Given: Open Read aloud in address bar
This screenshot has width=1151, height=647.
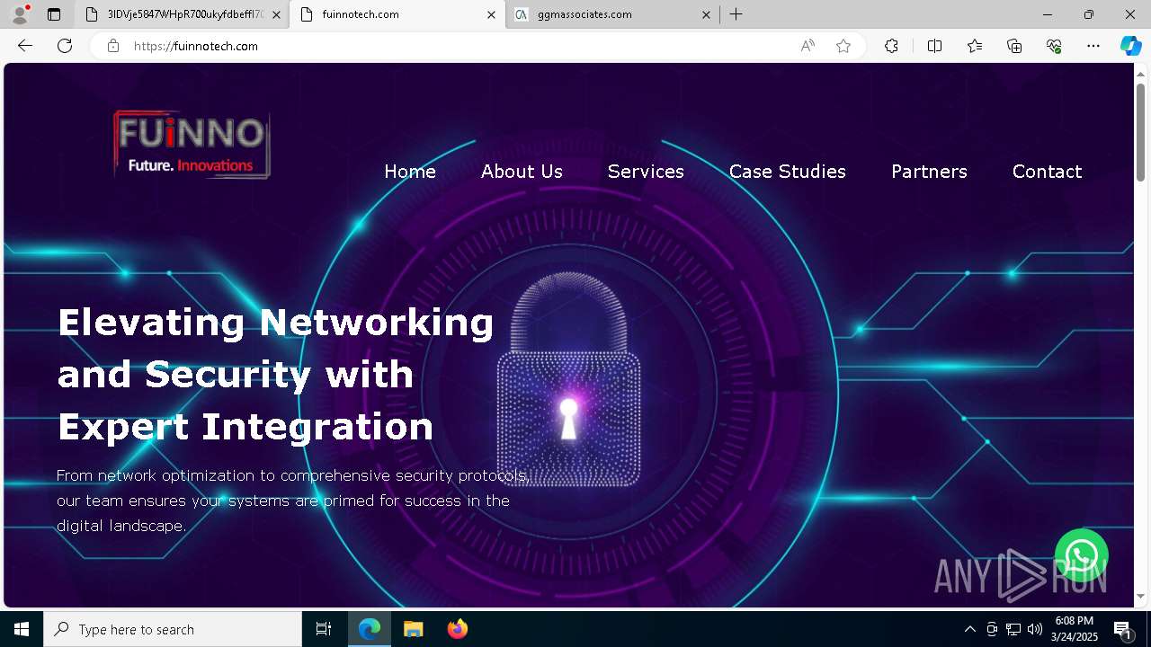Looking at the screenshot, I should tap(807, 46).
